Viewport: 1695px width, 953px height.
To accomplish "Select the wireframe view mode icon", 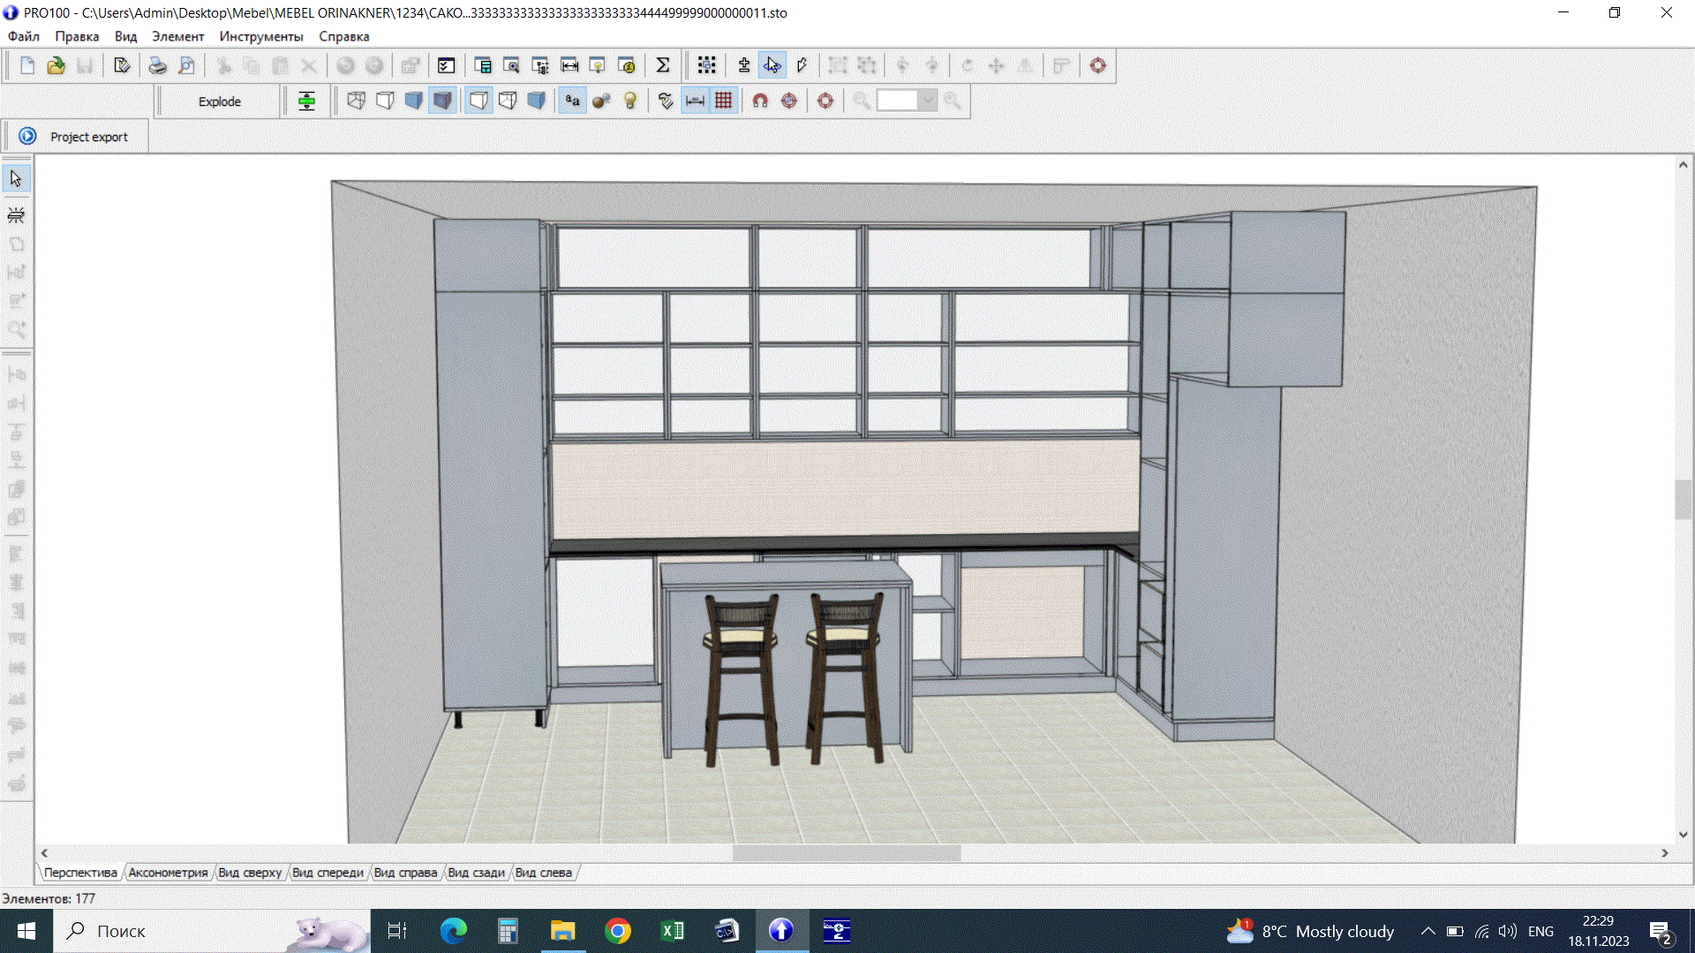I will point(356,101).
